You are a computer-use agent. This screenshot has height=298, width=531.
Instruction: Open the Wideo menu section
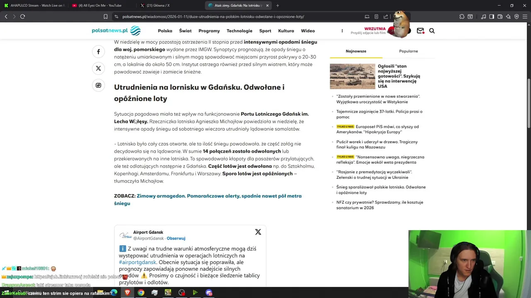[308, 31]
